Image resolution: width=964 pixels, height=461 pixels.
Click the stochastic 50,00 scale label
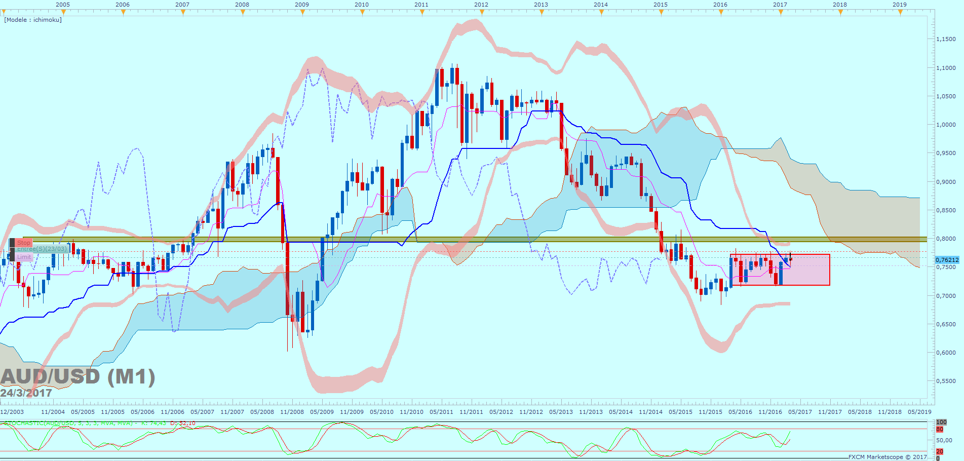944,440
